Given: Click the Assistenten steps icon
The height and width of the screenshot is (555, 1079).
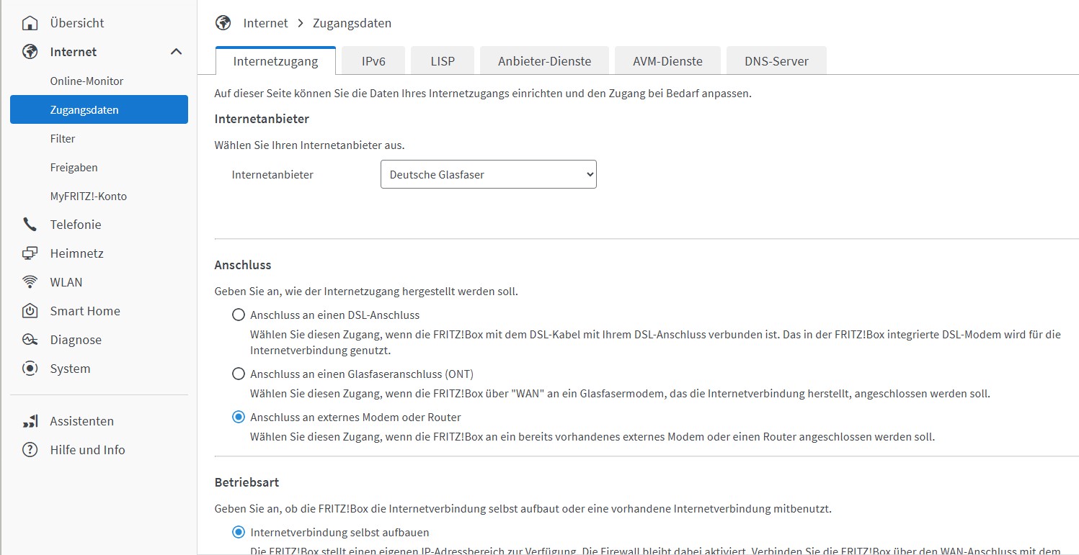Looking at the screenshot, I should click(30, 421).
